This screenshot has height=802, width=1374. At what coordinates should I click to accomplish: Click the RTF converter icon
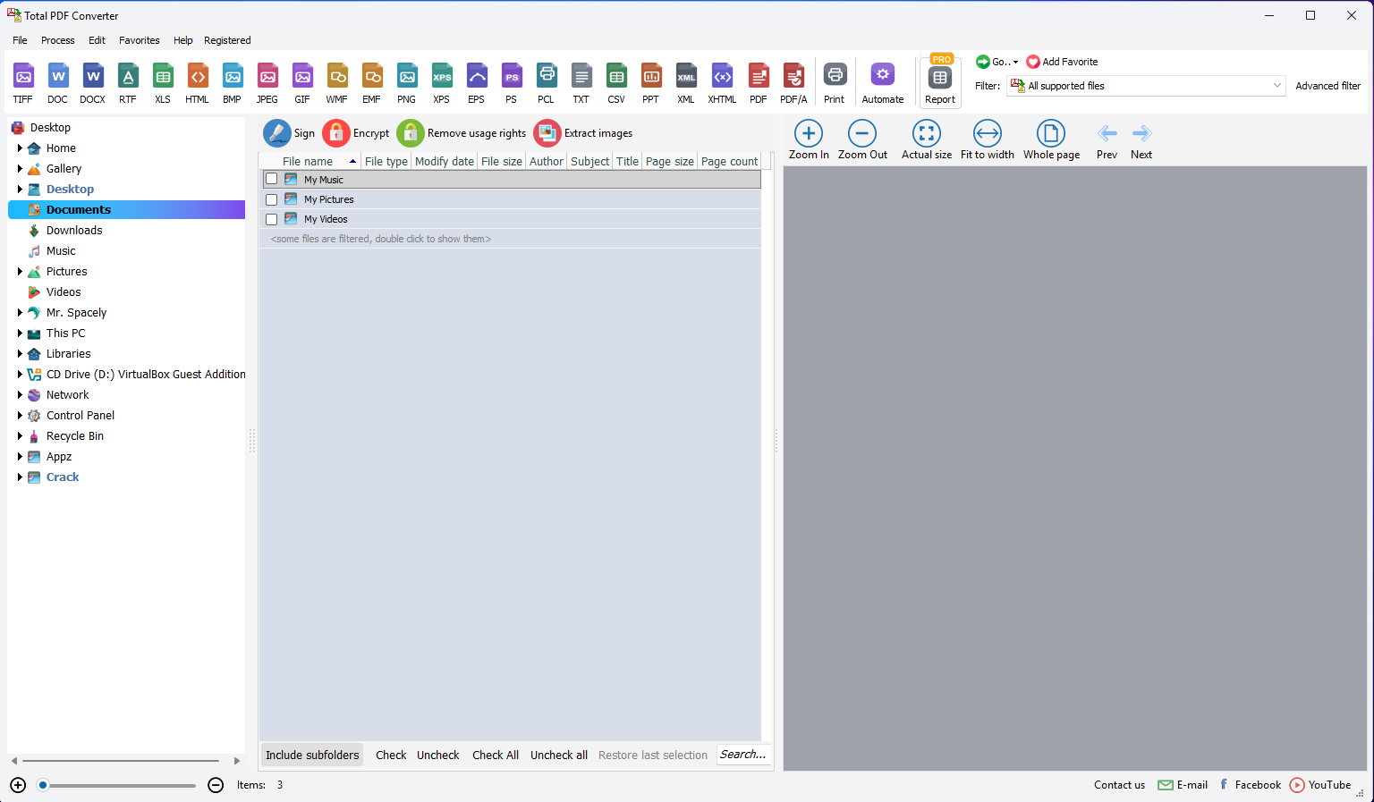[128, 84]
